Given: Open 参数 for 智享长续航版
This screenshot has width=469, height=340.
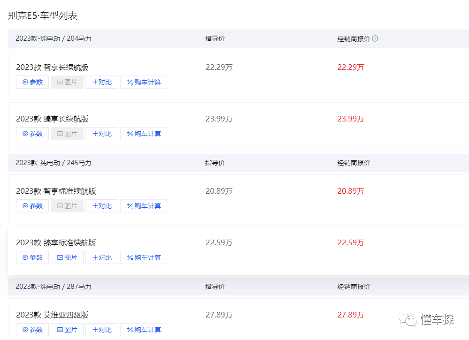Looking at the screenshot, I should tap(32, 82).
